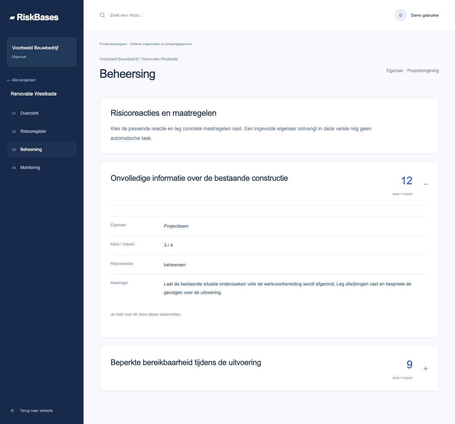This screenshot has height=424, width=455.
Task: Open the Monitoring section
Action: coord(42,168)
